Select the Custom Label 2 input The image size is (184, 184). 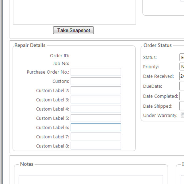tap(96, 90)
